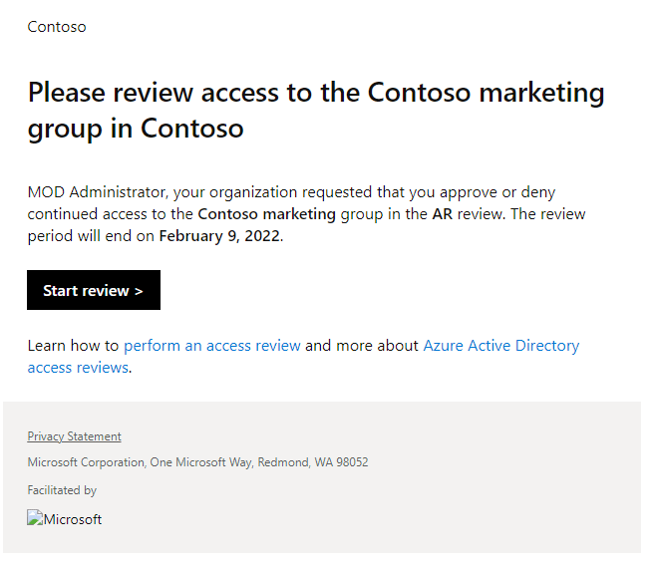The height and width of the screenshot is (571, 658).
Task: Click the 'review period will end on' sentence
Action: tap(90, 237)
